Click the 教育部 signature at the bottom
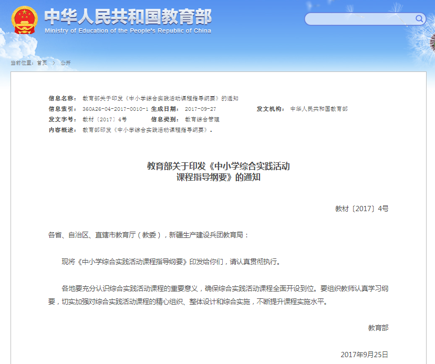Viewport: 435px width, 364px height. [378, 328]
